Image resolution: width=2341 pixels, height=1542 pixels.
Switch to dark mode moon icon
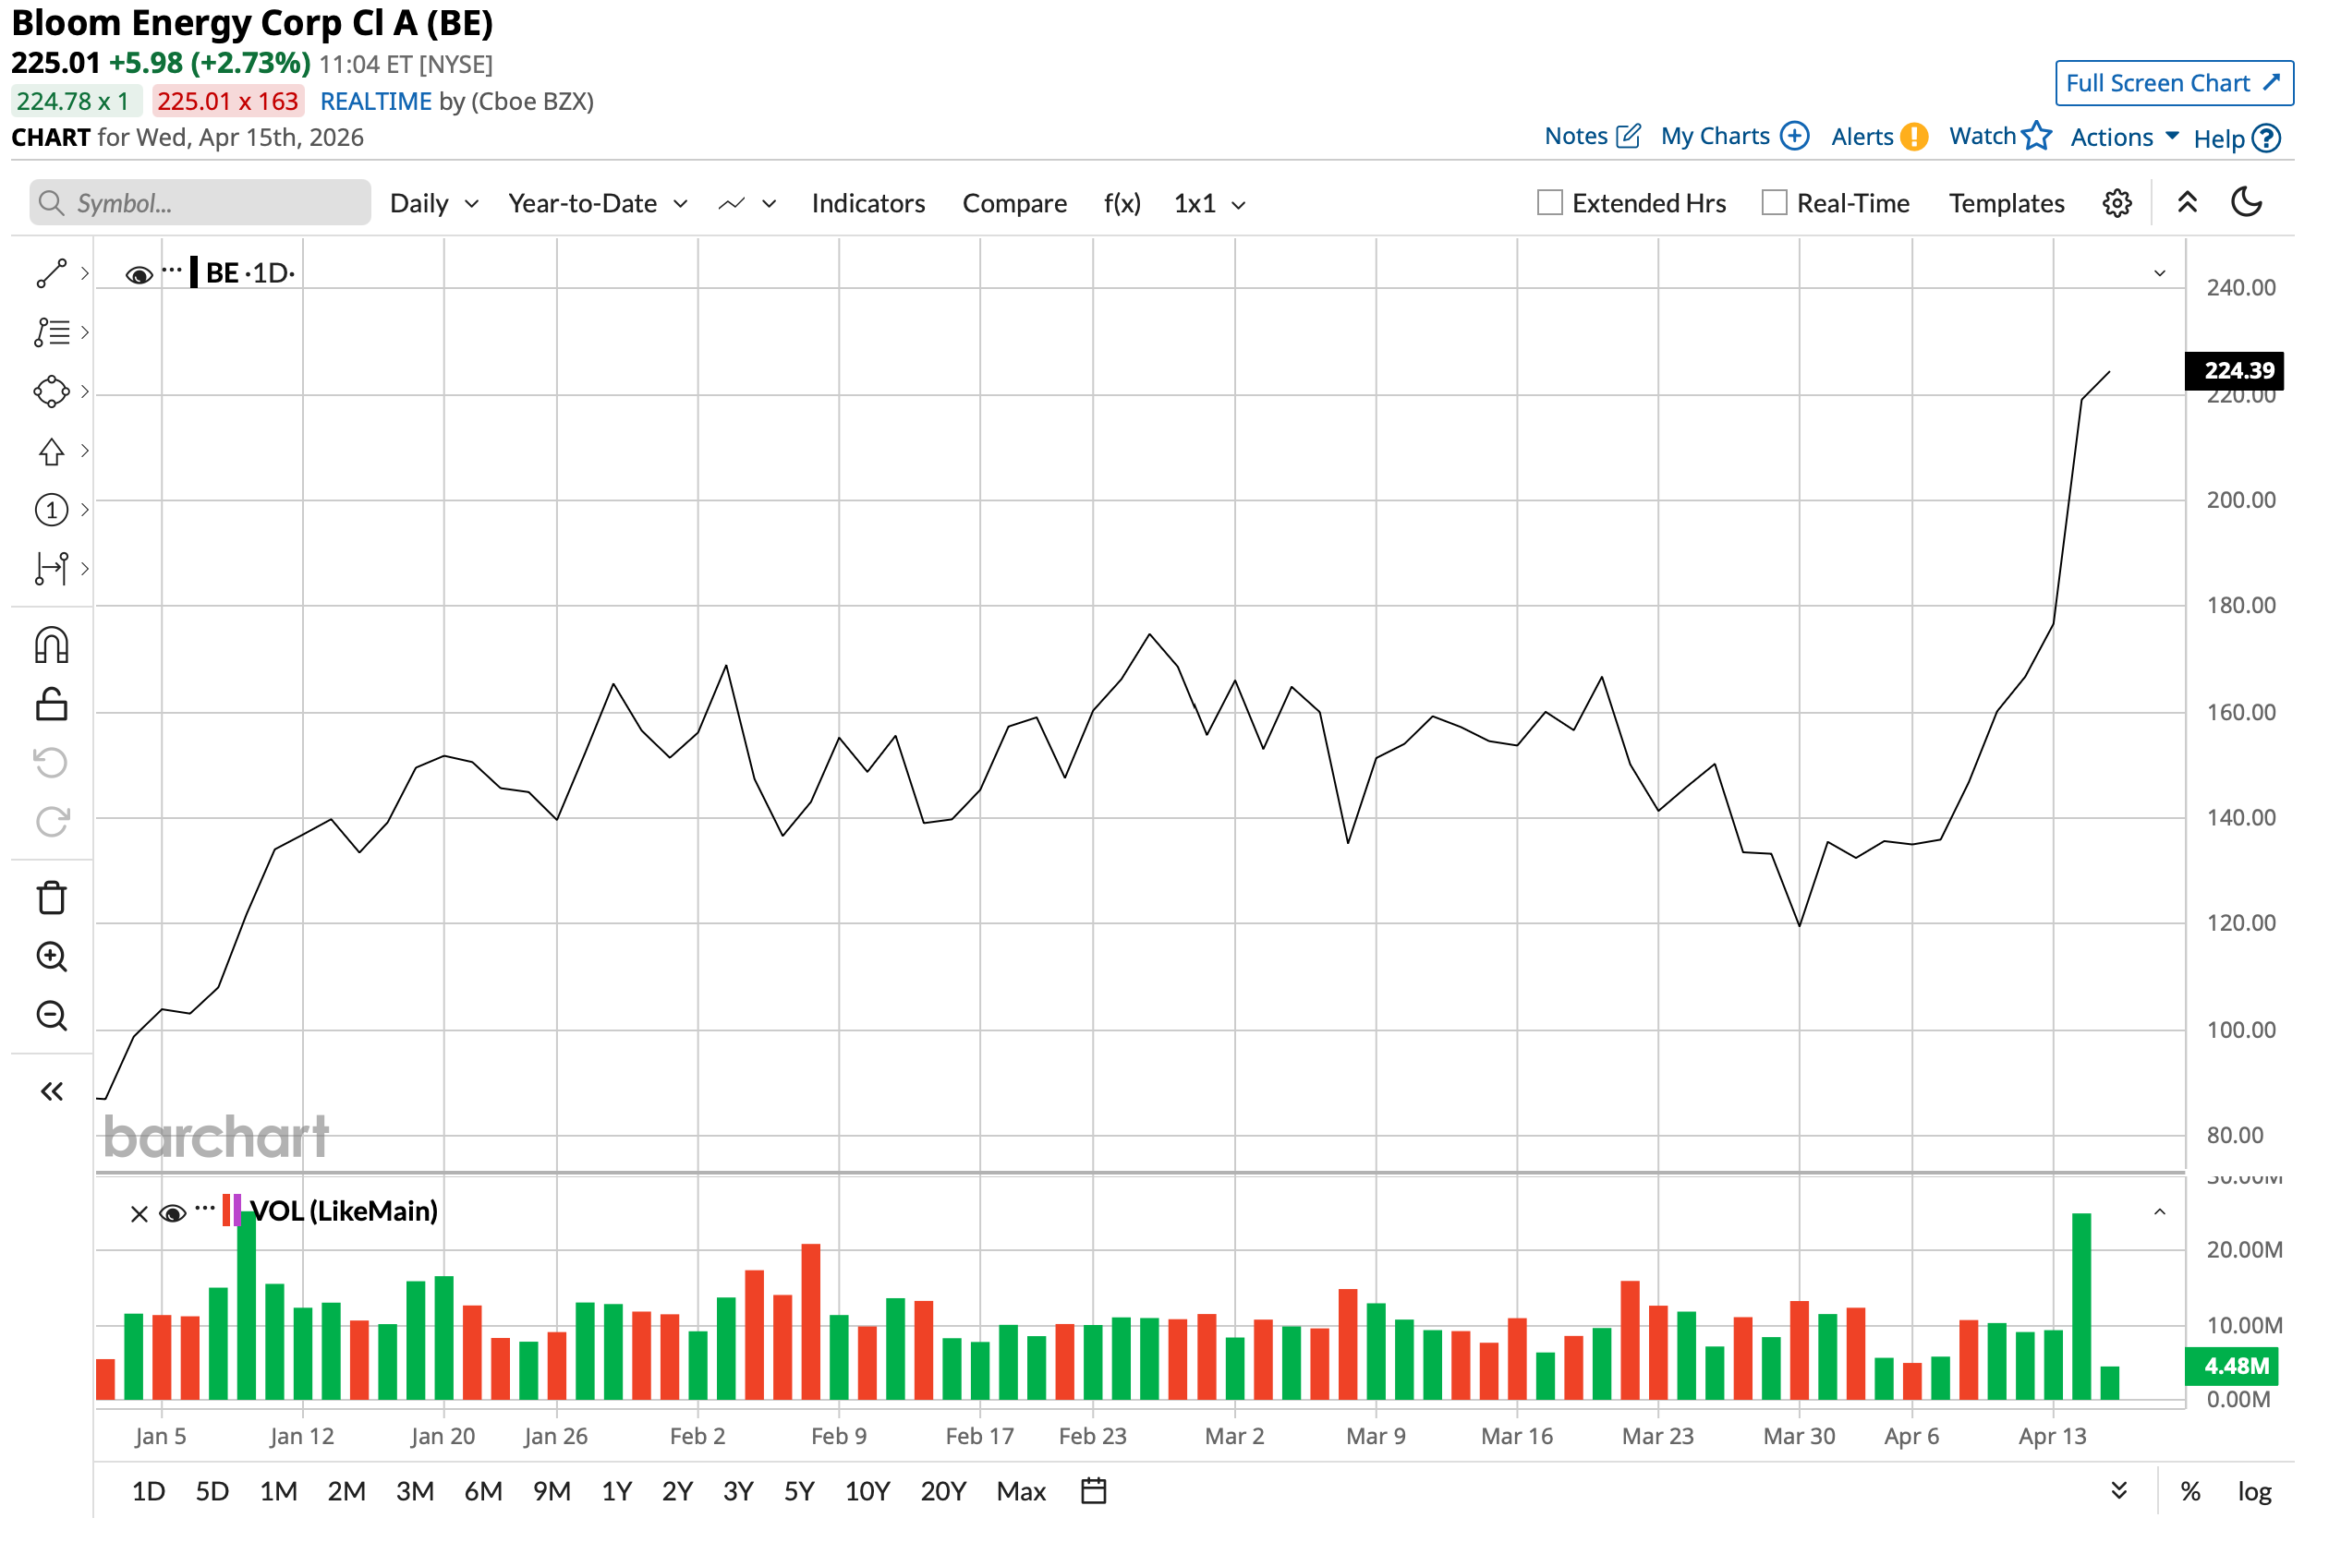coord(2247,202)
